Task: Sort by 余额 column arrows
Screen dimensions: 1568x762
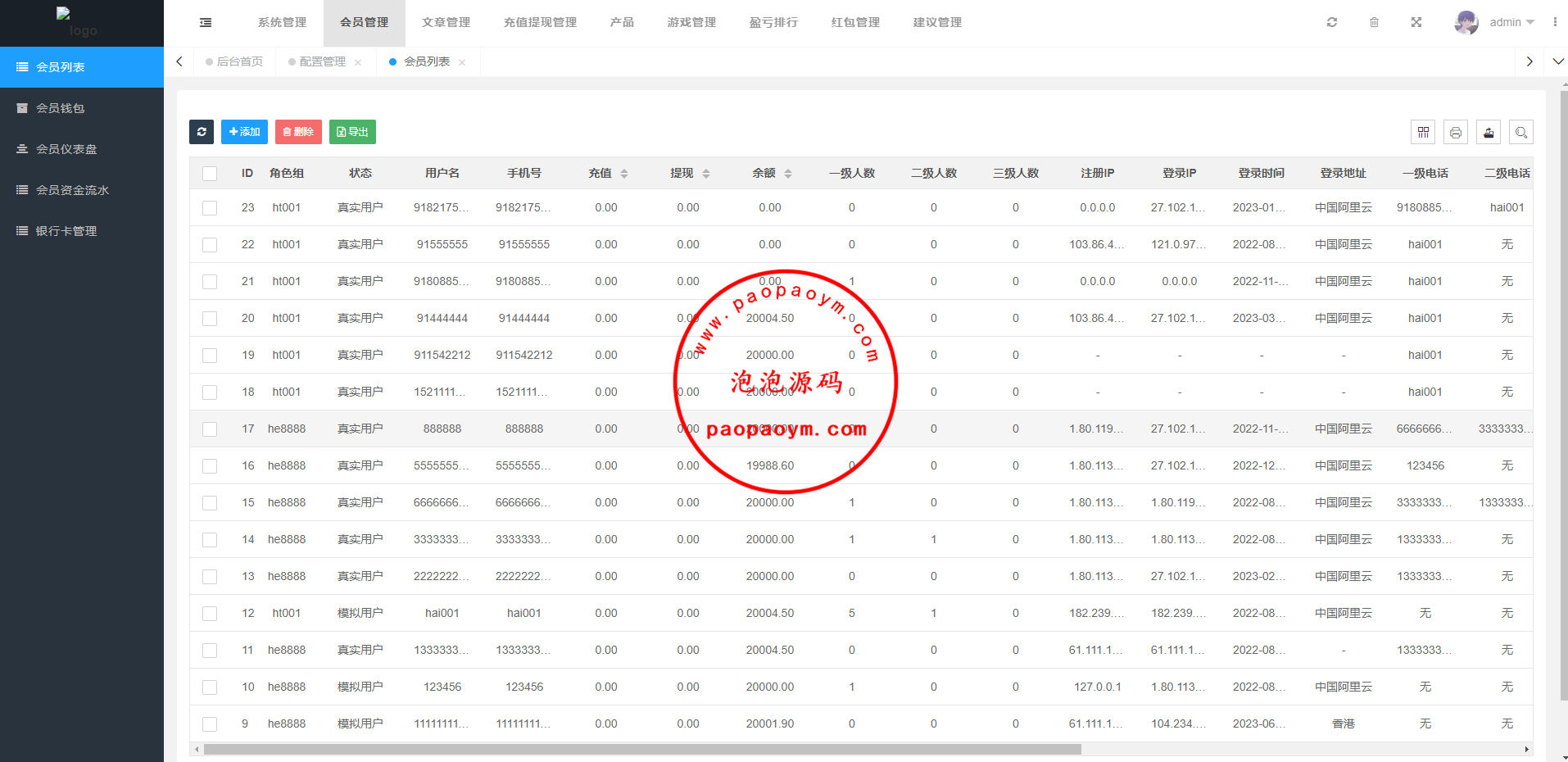Action: tap(788, 174)
